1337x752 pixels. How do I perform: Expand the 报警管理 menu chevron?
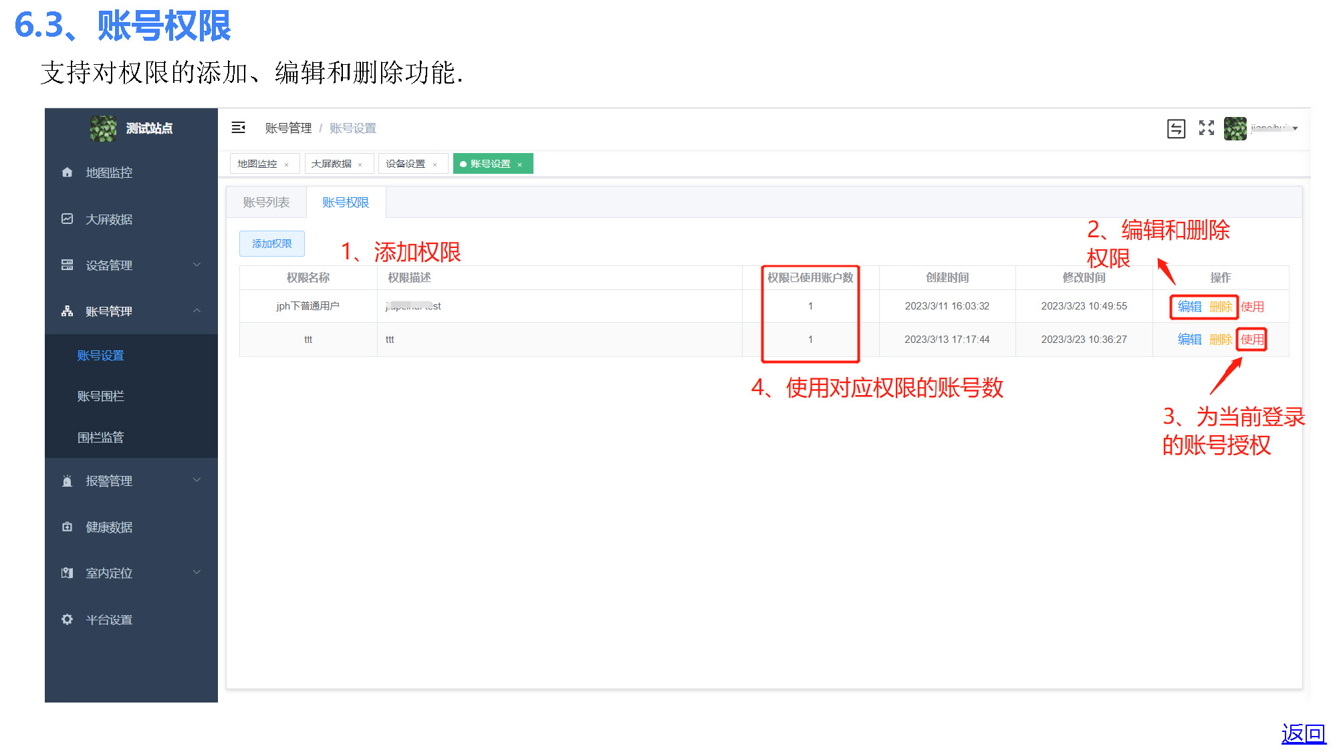point(197,480)
